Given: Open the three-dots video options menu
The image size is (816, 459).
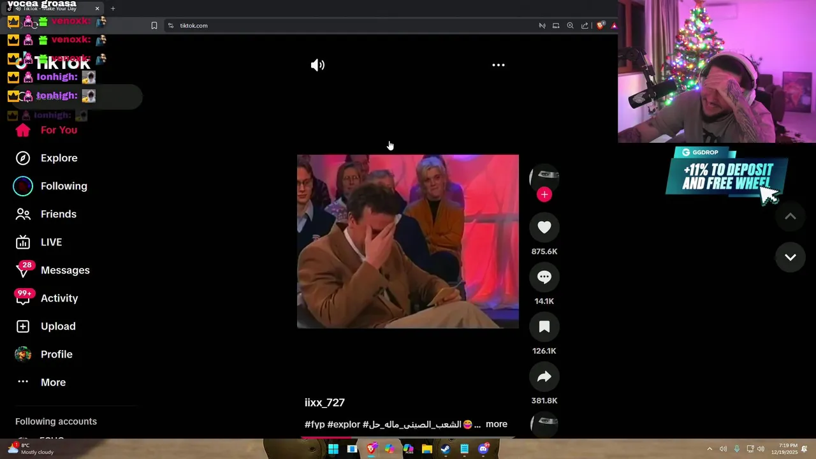Looking at the screenshot, I should click(499, 65).
